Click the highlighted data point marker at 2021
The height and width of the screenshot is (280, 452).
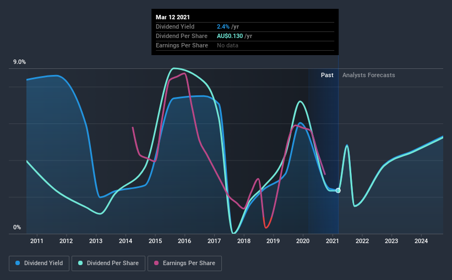[x=338, y=191]
